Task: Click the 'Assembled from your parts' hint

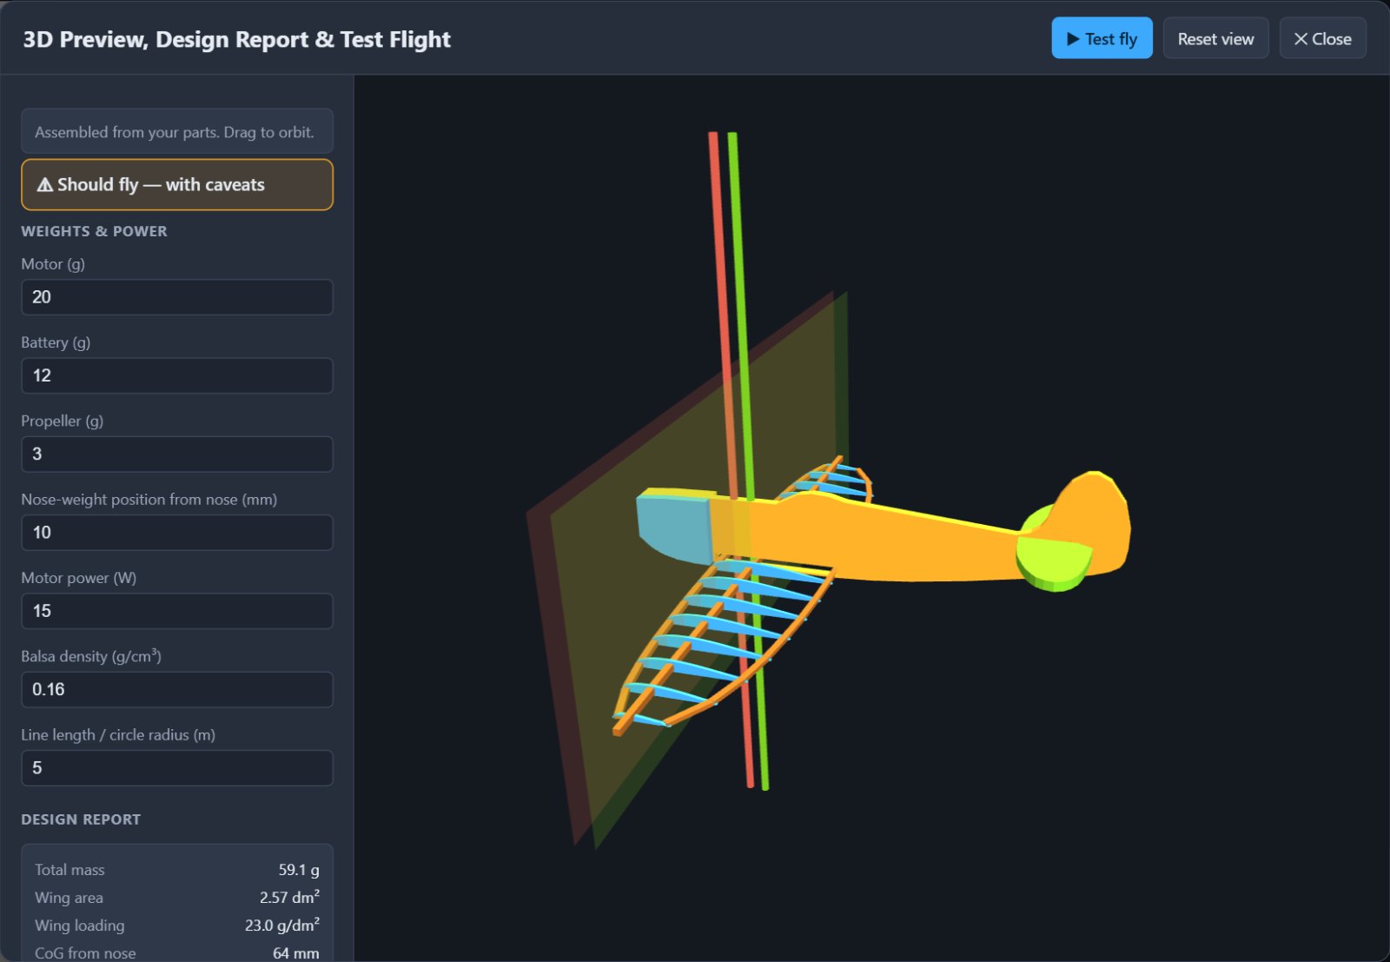Action: pos(177,131)
